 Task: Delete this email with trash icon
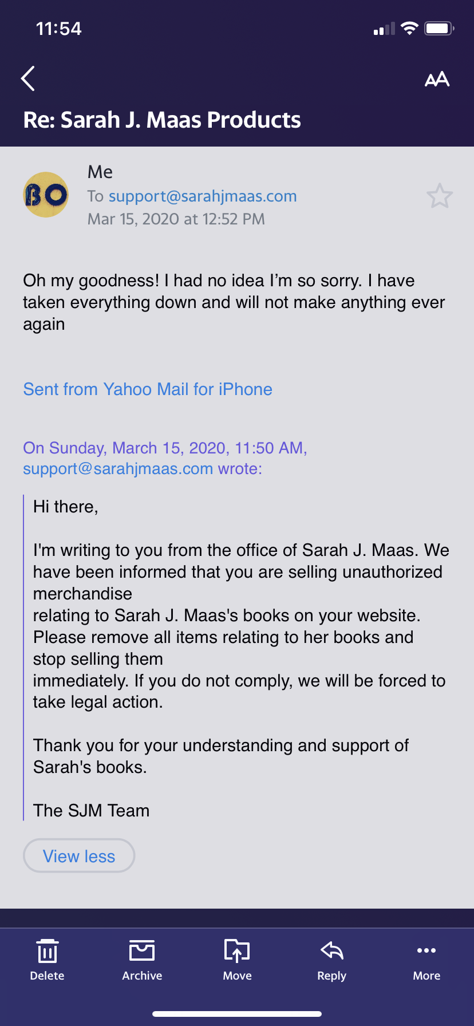[x=47, y=960]
